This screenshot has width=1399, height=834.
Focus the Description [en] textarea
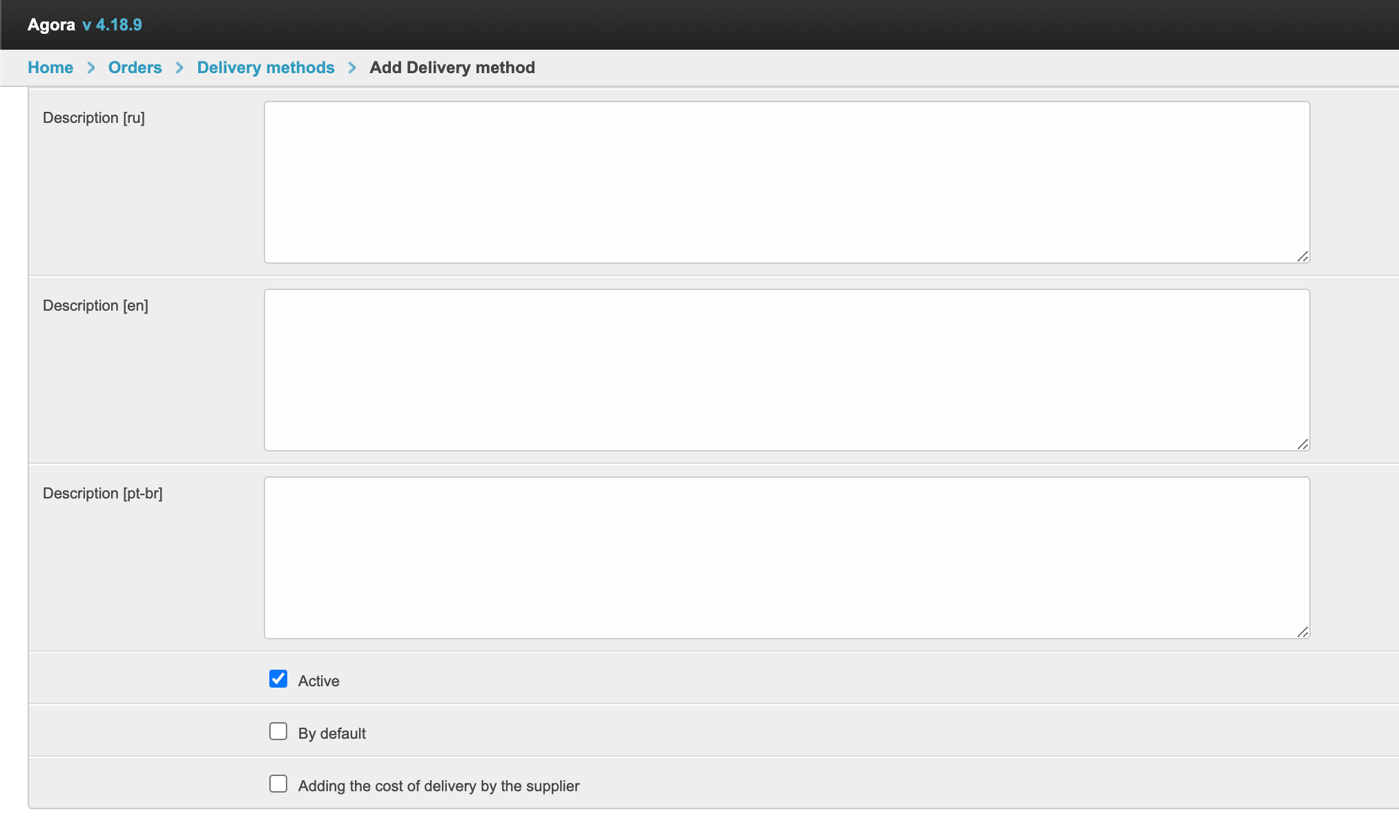click(x=787, y=370)
